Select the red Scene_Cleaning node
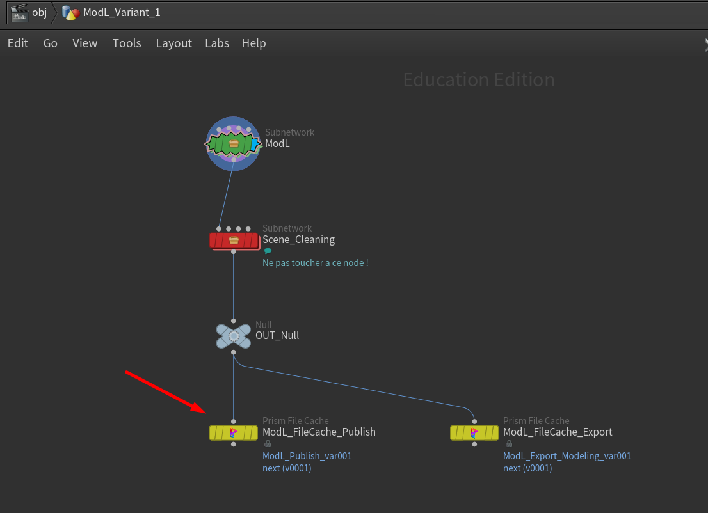 (233, 240)
